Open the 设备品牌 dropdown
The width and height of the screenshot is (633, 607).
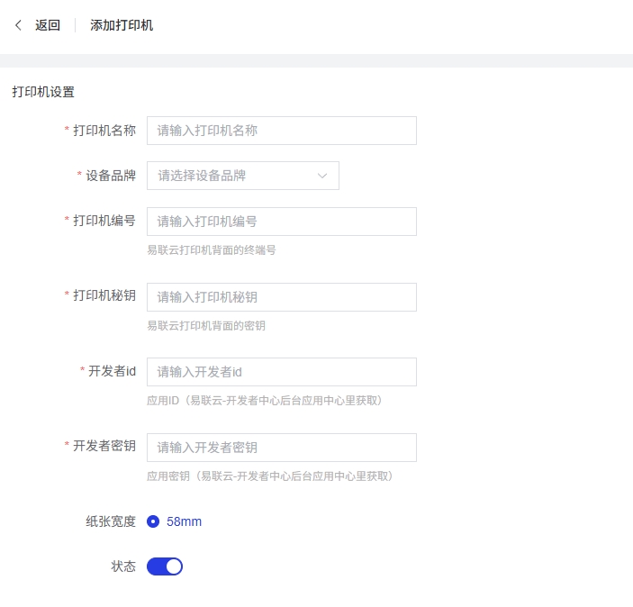click(234, 176)
